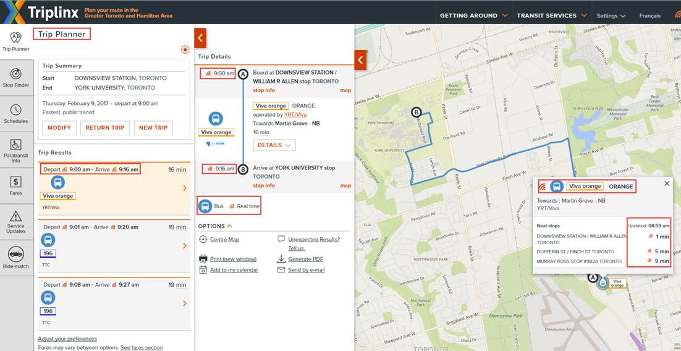
Task: Click the NEW TRIP button
Action: (x=153, y=128)
